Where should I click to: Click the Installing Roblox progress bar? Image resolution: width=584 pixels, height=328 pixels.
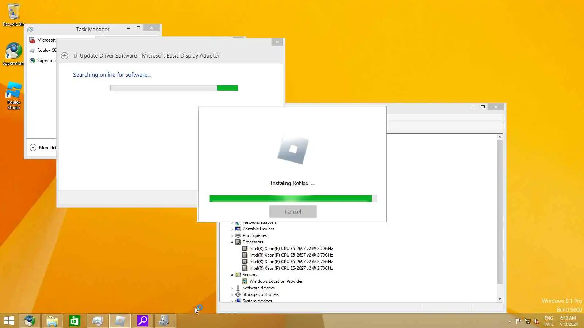pos(293,199)
